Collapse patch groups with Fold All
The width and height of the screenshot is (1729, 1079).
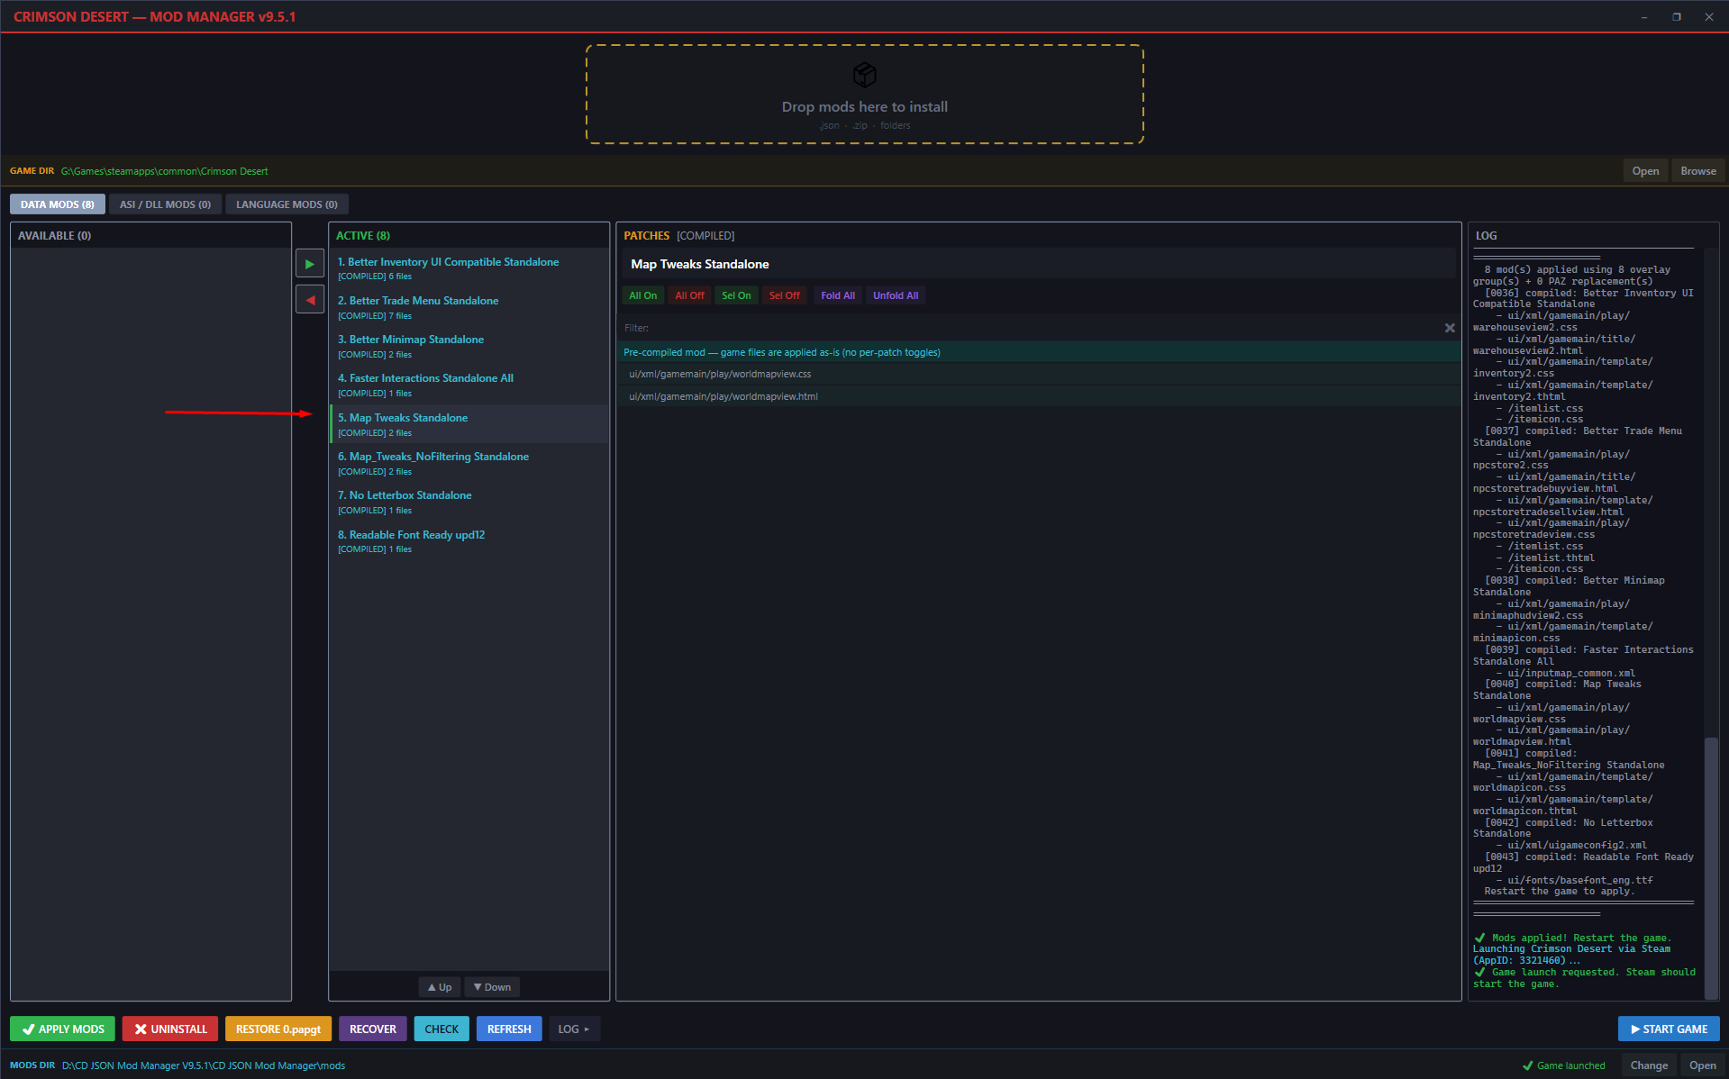click(x=838, y=295)
